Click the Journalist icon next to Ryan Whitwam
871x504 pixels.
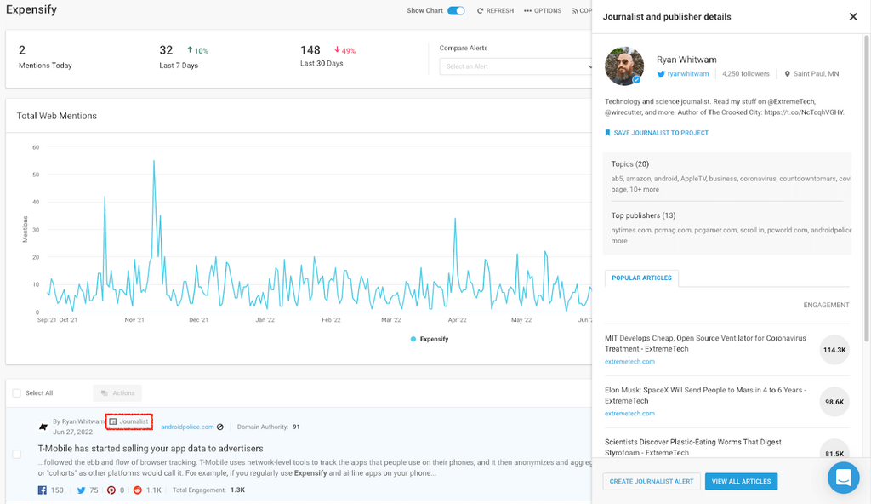click(113, 421)
